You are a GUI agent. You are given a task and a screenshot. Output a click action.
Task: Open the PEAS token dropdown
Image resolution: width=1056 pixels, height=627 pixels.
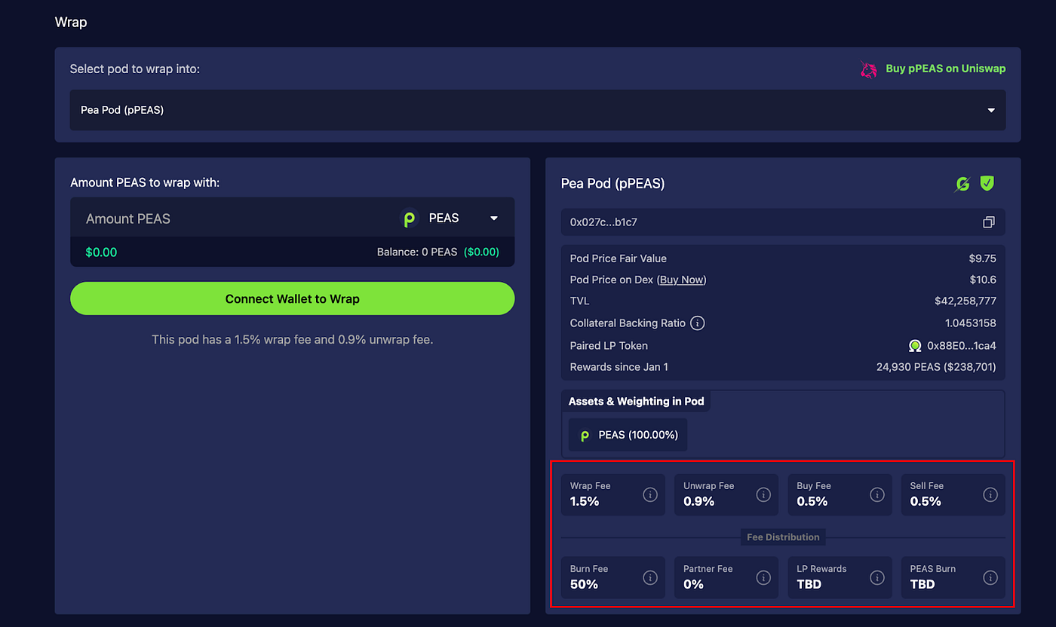(x=494, y=219)
